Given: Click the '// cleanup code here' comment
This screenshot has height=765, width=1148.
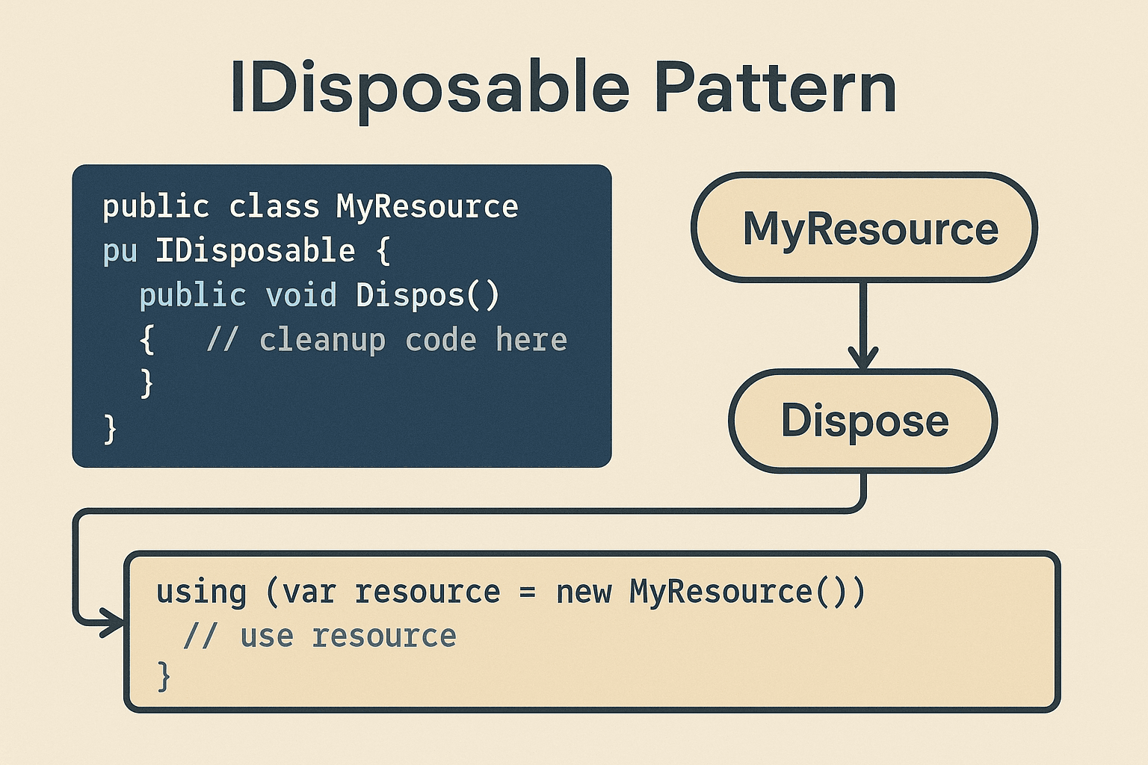Looking at the screenshot, I should (386, 340).
